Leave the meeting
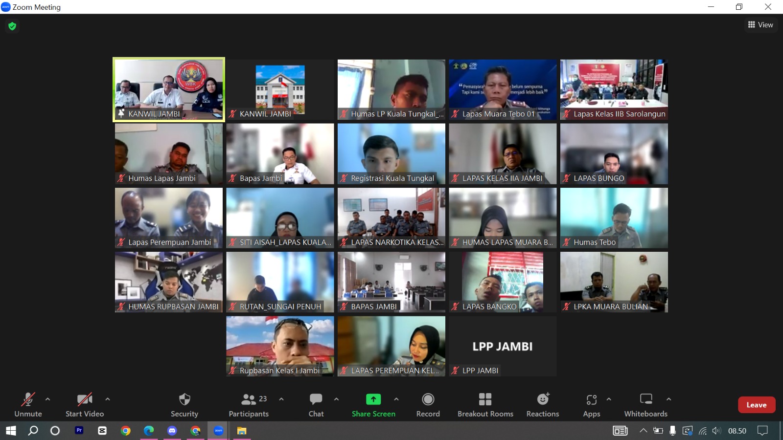783x440 pixels. 757,405
